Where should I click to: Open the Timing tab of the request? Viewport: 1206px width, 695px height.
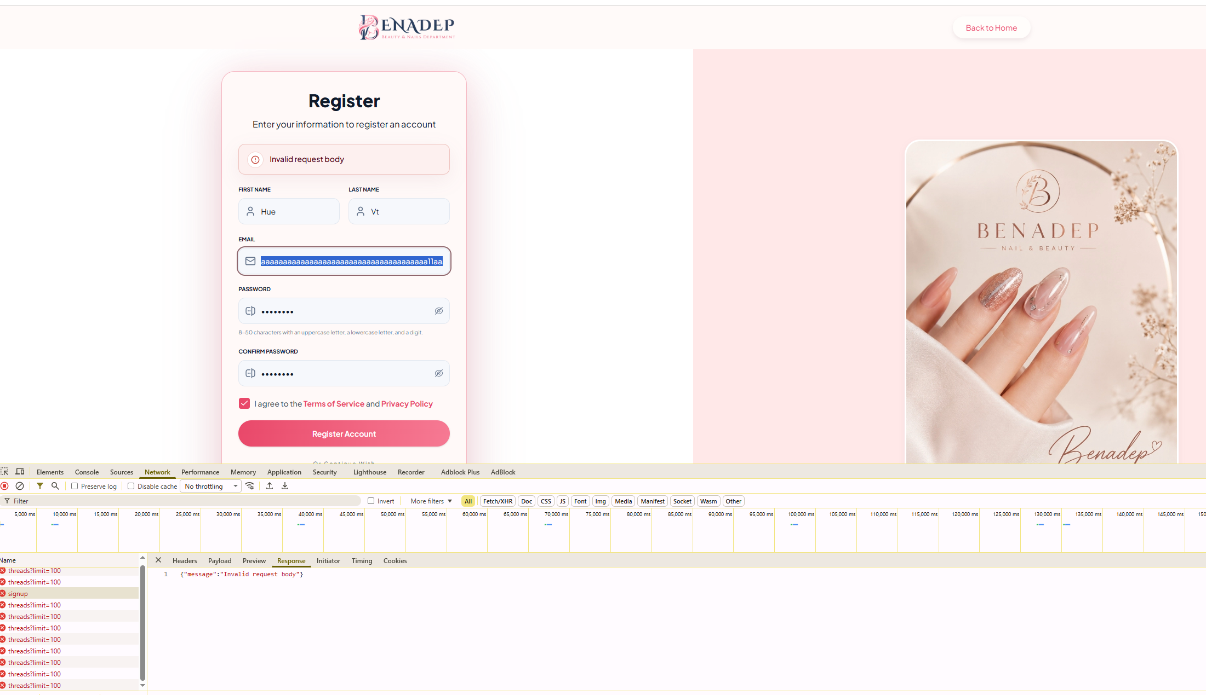pos(362,561)
